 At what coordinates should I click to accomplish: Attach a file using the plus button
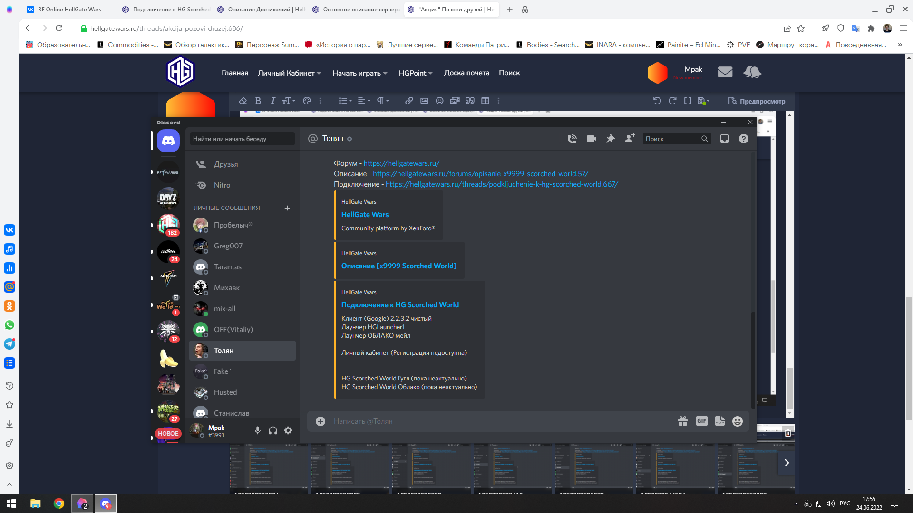(x=321, y=421)
